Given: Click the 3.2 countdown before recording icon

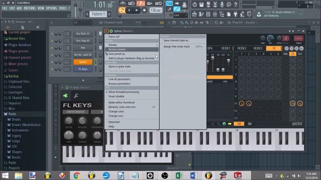Looking at the screenshot, I should click(140, 3).
